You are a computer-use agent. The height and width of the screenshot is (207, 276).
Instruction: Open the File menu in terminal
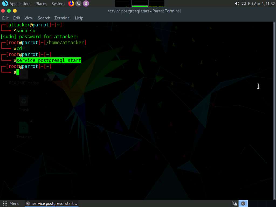(5, 18)
